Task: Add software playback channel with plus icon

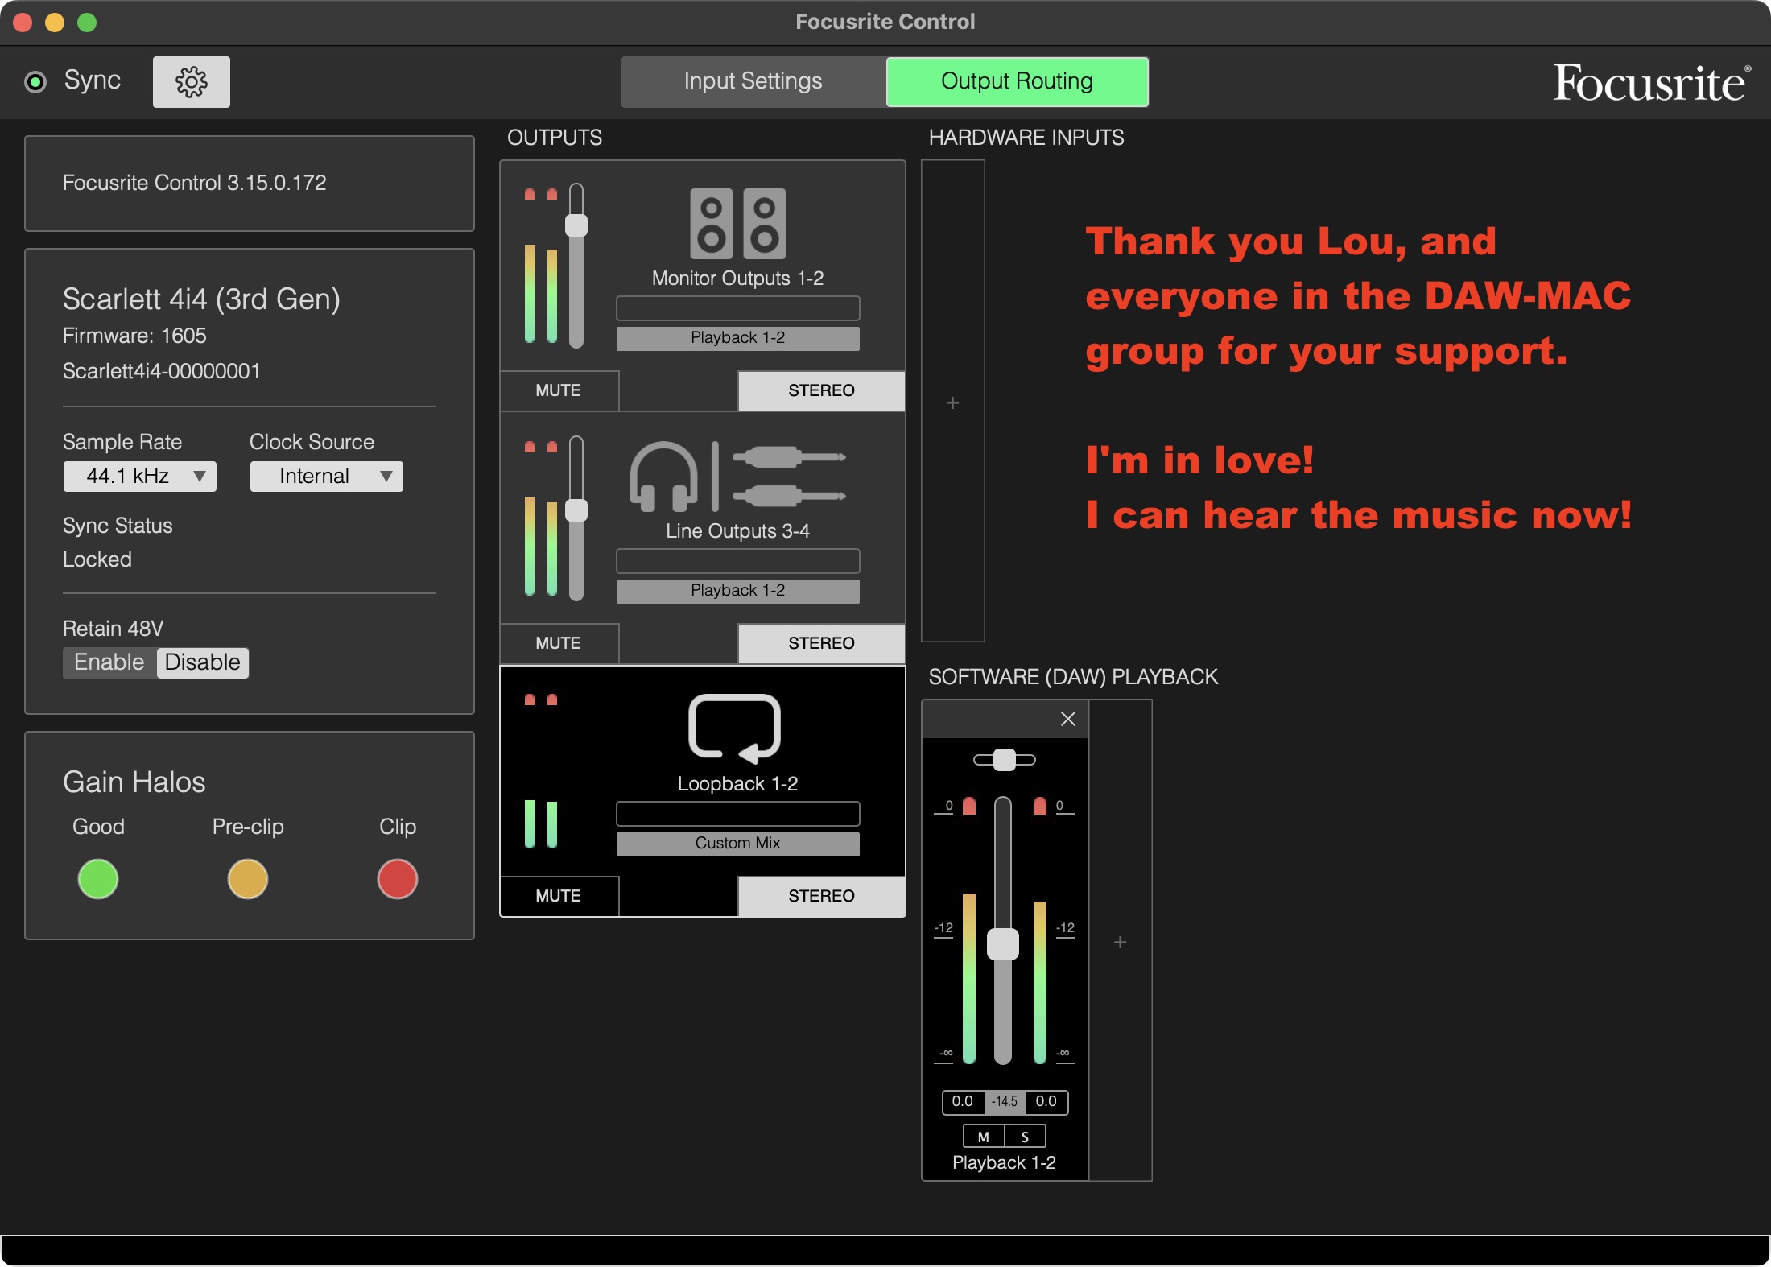Action: [x=1120, y=942]
